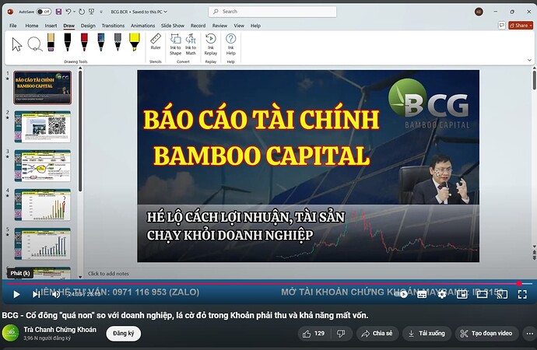Screen dimensions: 537x350
Task: Click the Chia sẻ share button
Action: 377,333
